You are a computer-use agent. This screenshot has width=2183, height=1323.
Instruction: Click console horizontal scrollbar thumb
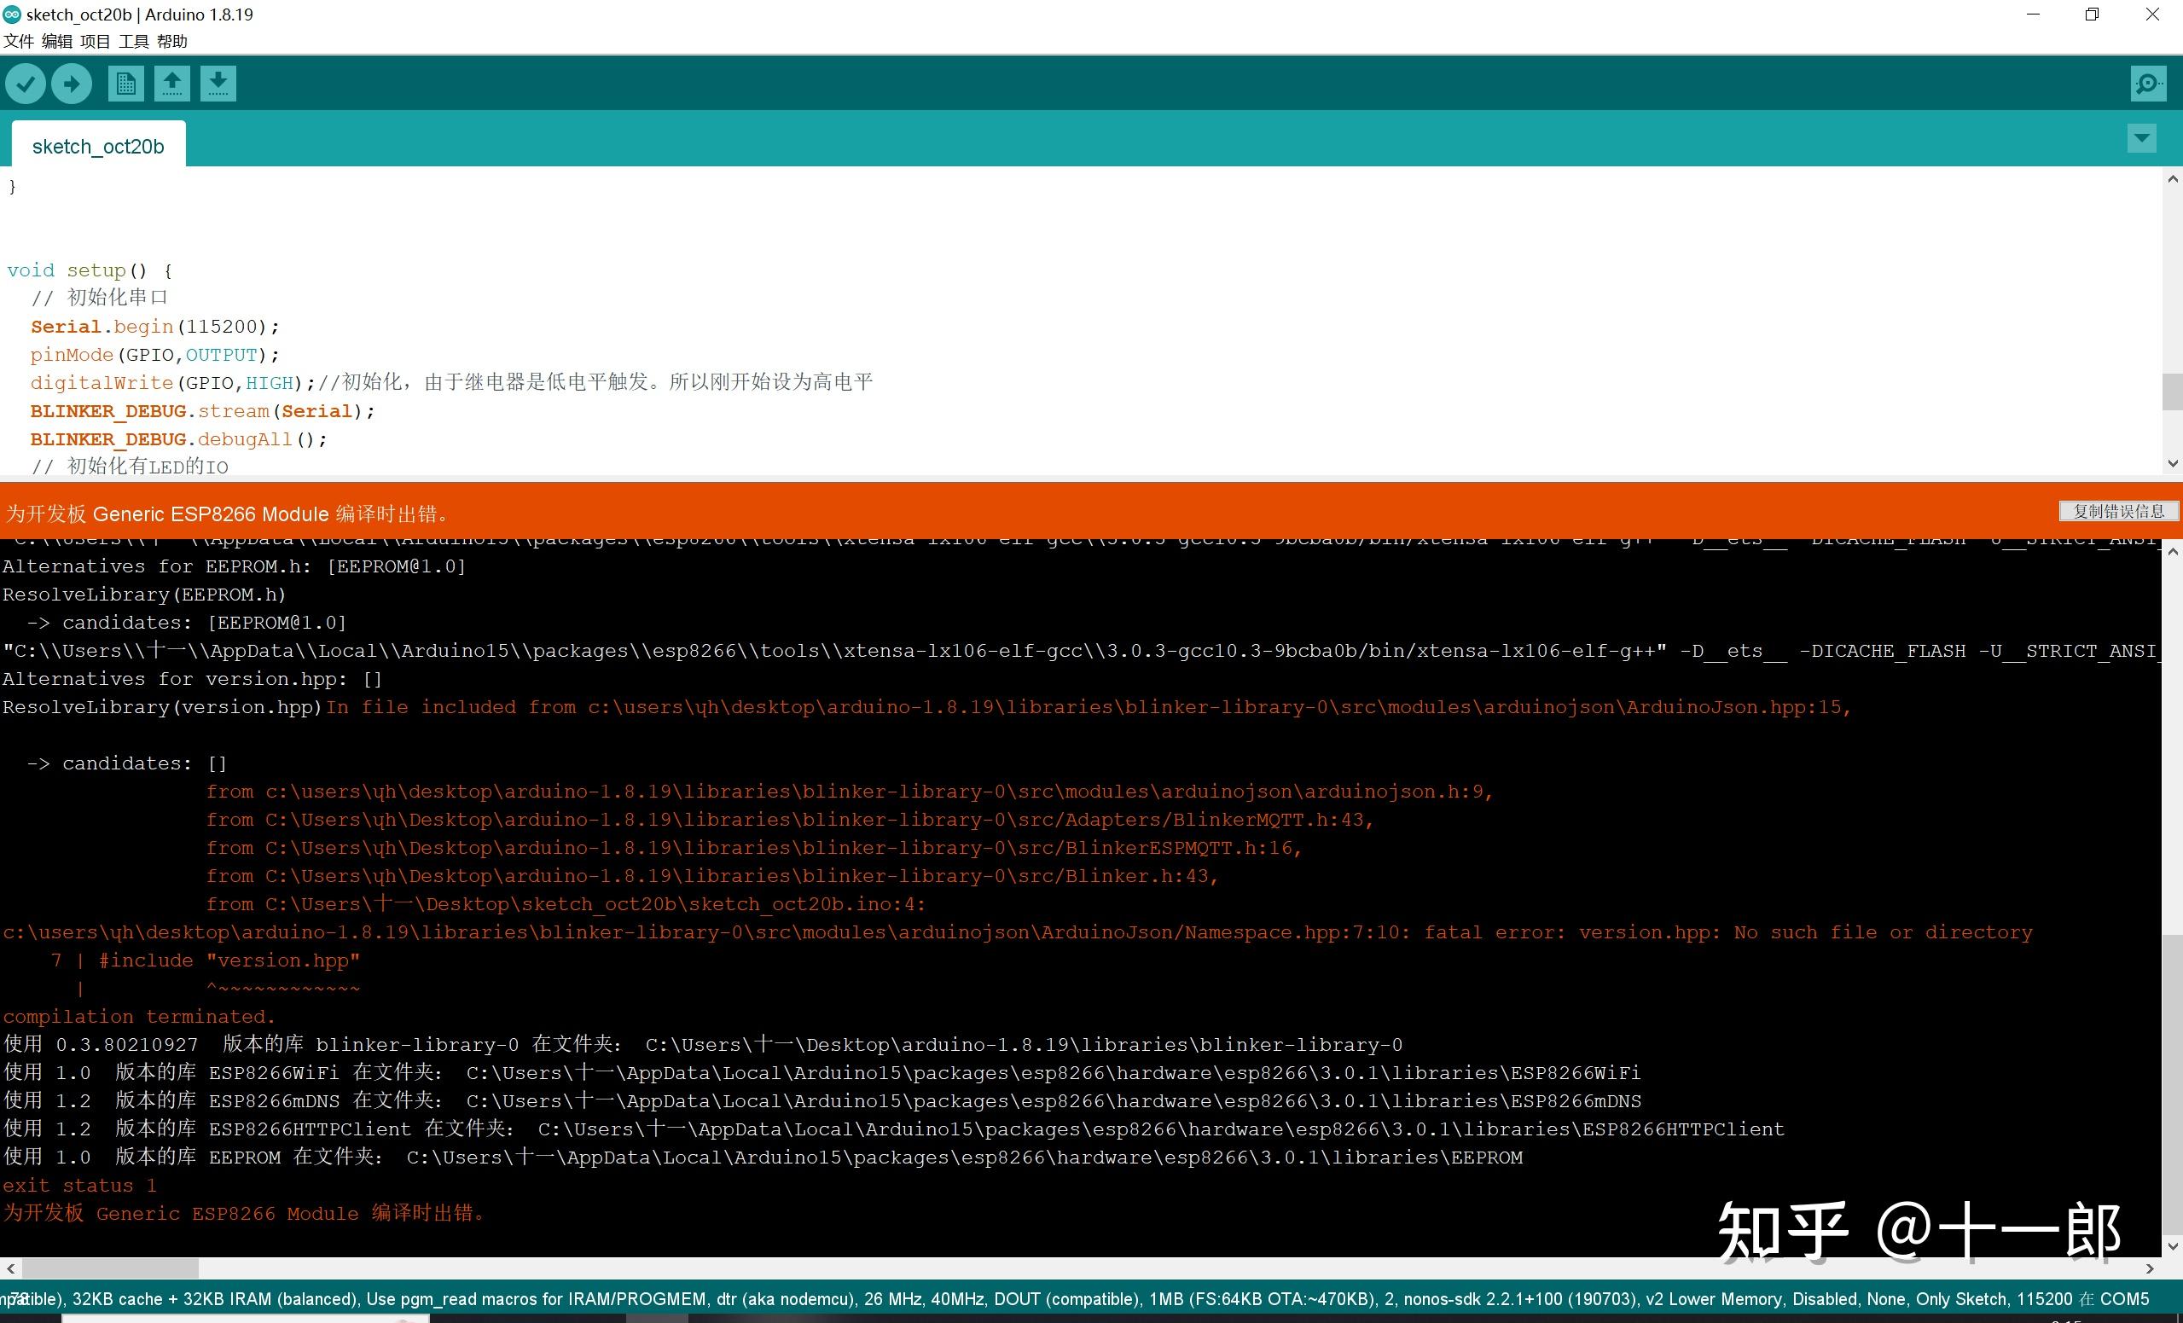click(110, 1268)
